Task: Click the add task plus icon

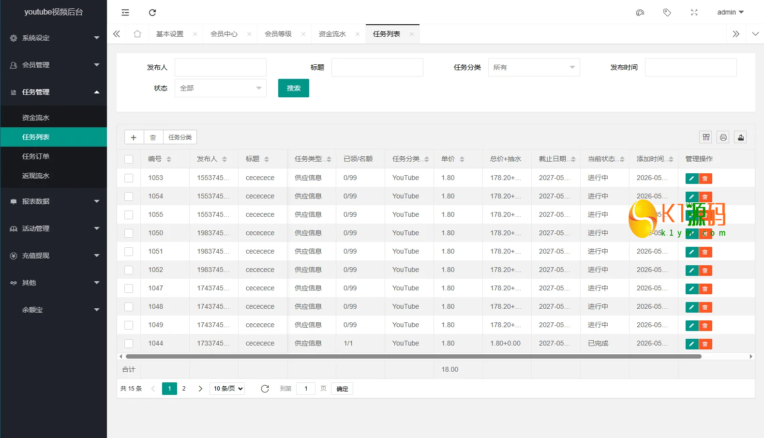Action: 134,137
